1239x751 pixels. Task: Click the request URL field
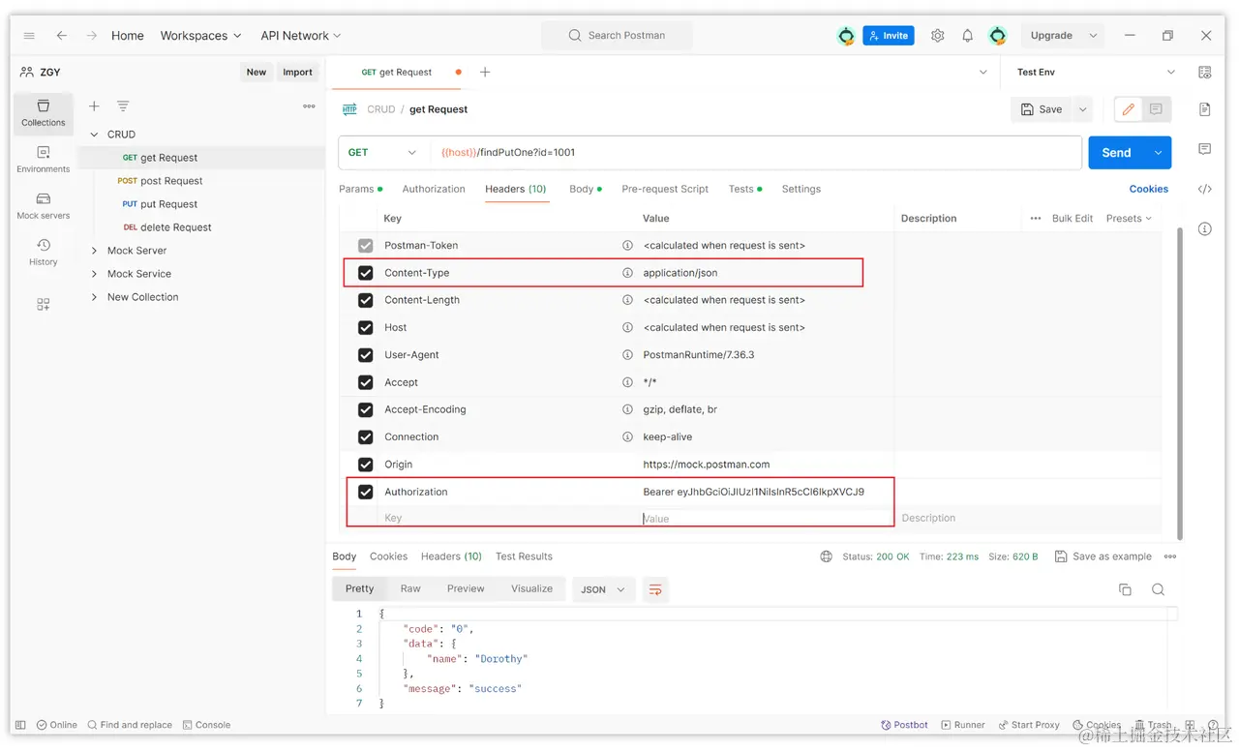point(757,153)
